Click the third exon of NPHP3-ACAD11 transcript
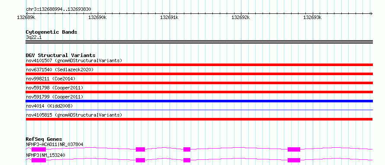This screenshot has height=165, width=385. coord(187,149)
